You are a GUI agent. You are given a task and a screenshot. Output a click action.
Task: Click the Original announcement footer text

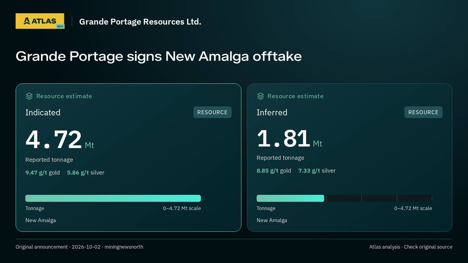coord(79,247)
